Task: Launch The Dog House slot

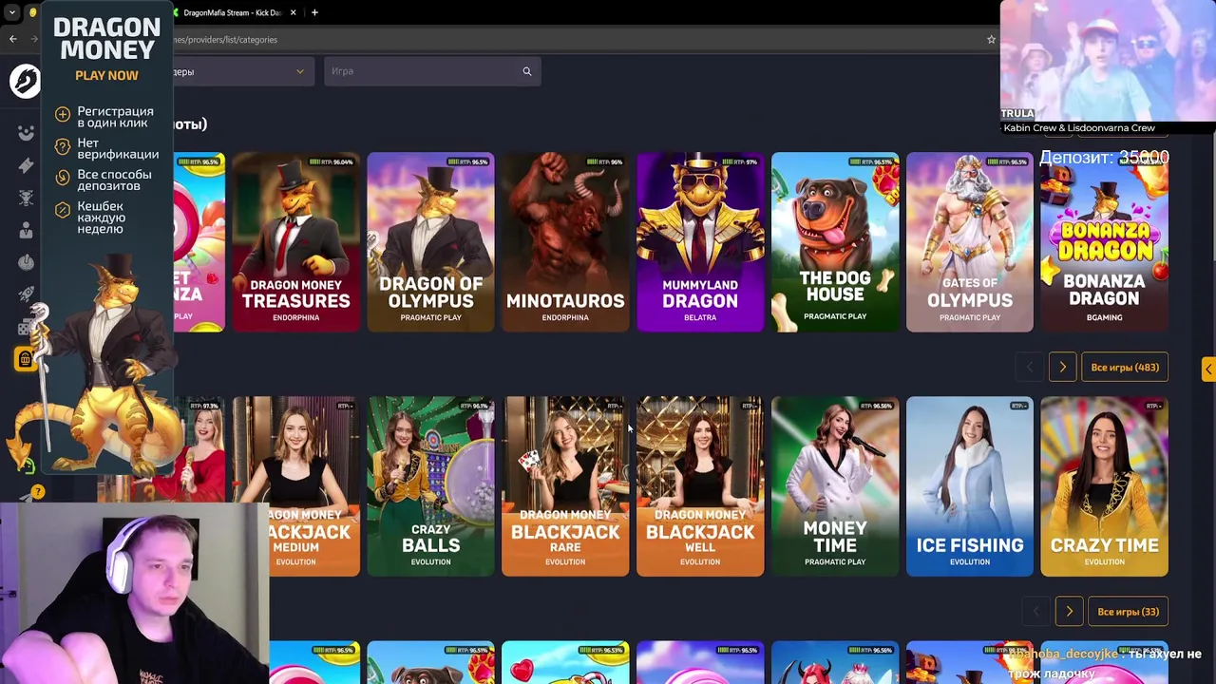Action: pyautogui.click(x=835, y=242)
